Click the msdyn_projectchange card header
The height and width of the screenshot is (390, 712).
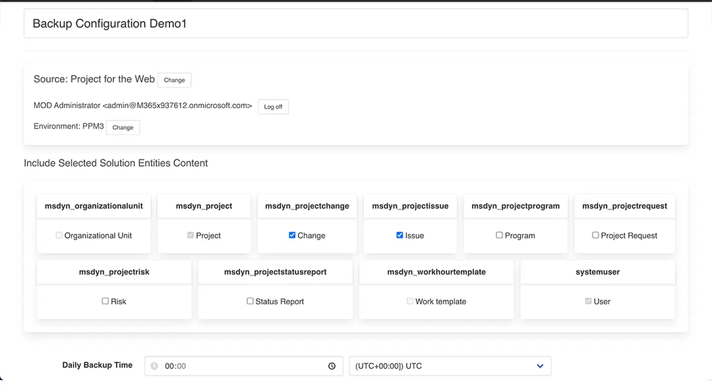point(307,206)
